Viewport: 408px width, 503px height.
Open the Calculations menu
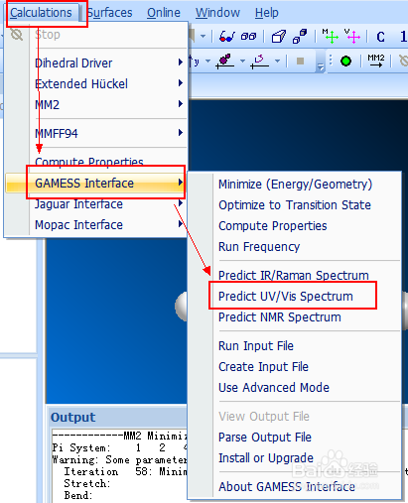(x=41, y=13)
